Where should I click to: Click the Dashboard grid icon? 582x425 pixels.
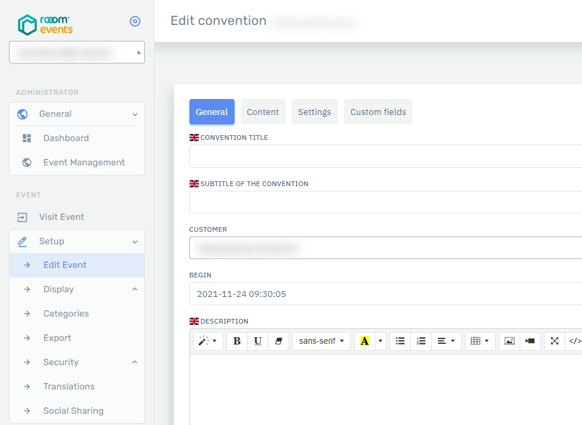coord(27,138)
